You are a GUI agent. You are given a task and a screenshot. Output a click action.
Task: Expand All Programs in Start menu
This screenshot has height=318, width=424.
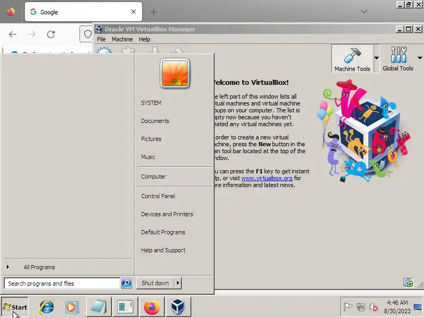click(39, 267)
